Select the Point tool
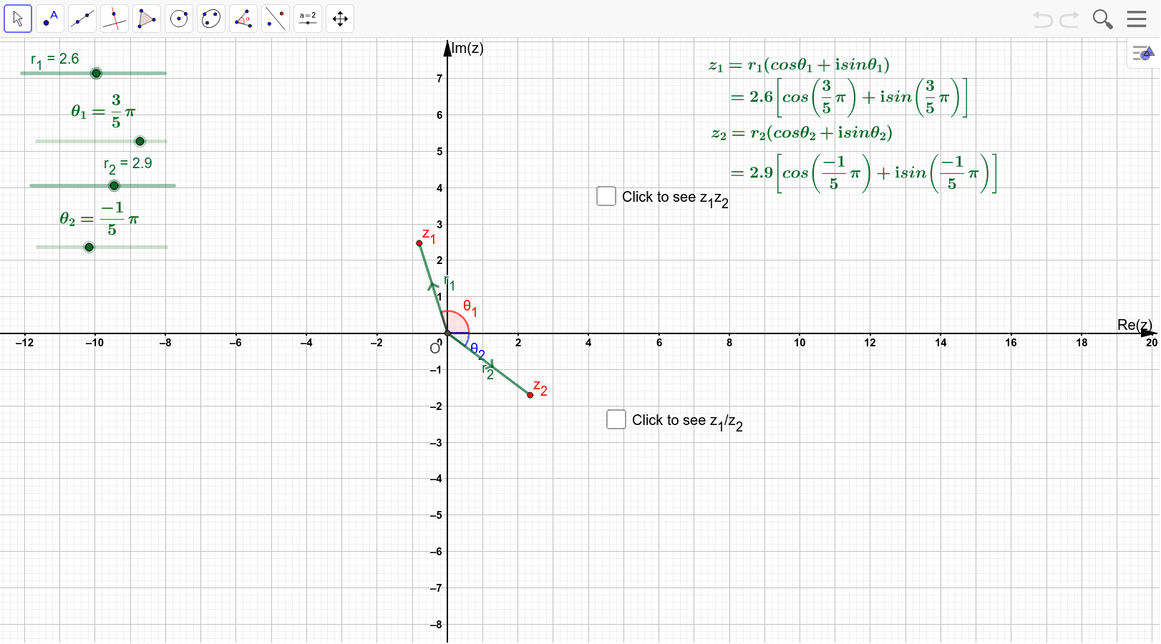The height and width of the screenshot is (644, 1161). [50, 19]
